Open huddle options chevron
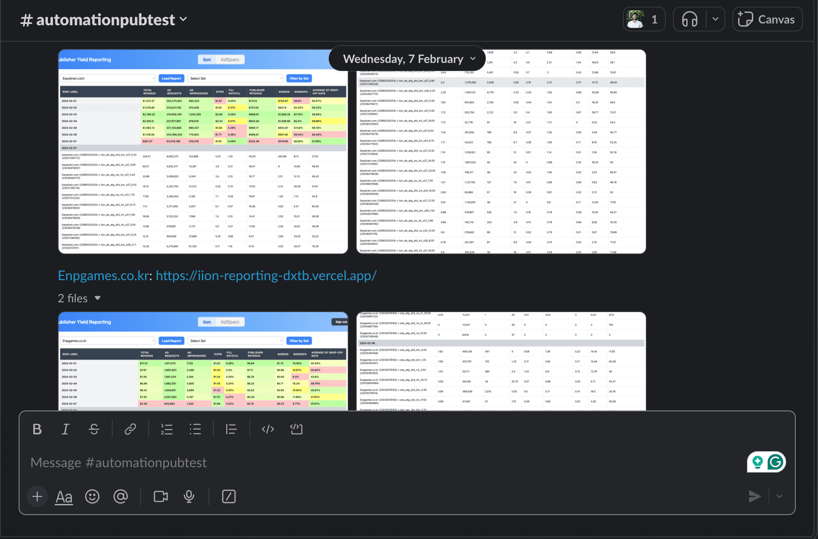Screen dimensions: 818x539 715,20
